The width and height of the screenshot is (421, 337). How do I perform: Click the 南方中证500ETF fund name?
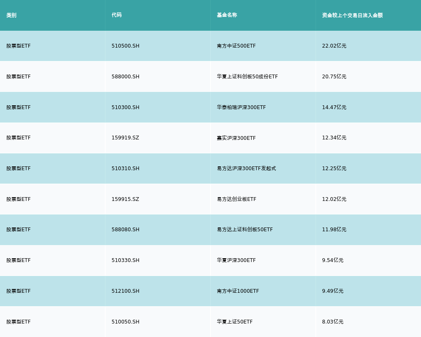click(x=236, y=46)
